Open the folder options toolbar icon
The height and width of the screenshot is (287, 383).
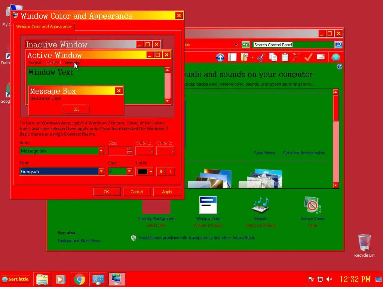pos(245,57)
